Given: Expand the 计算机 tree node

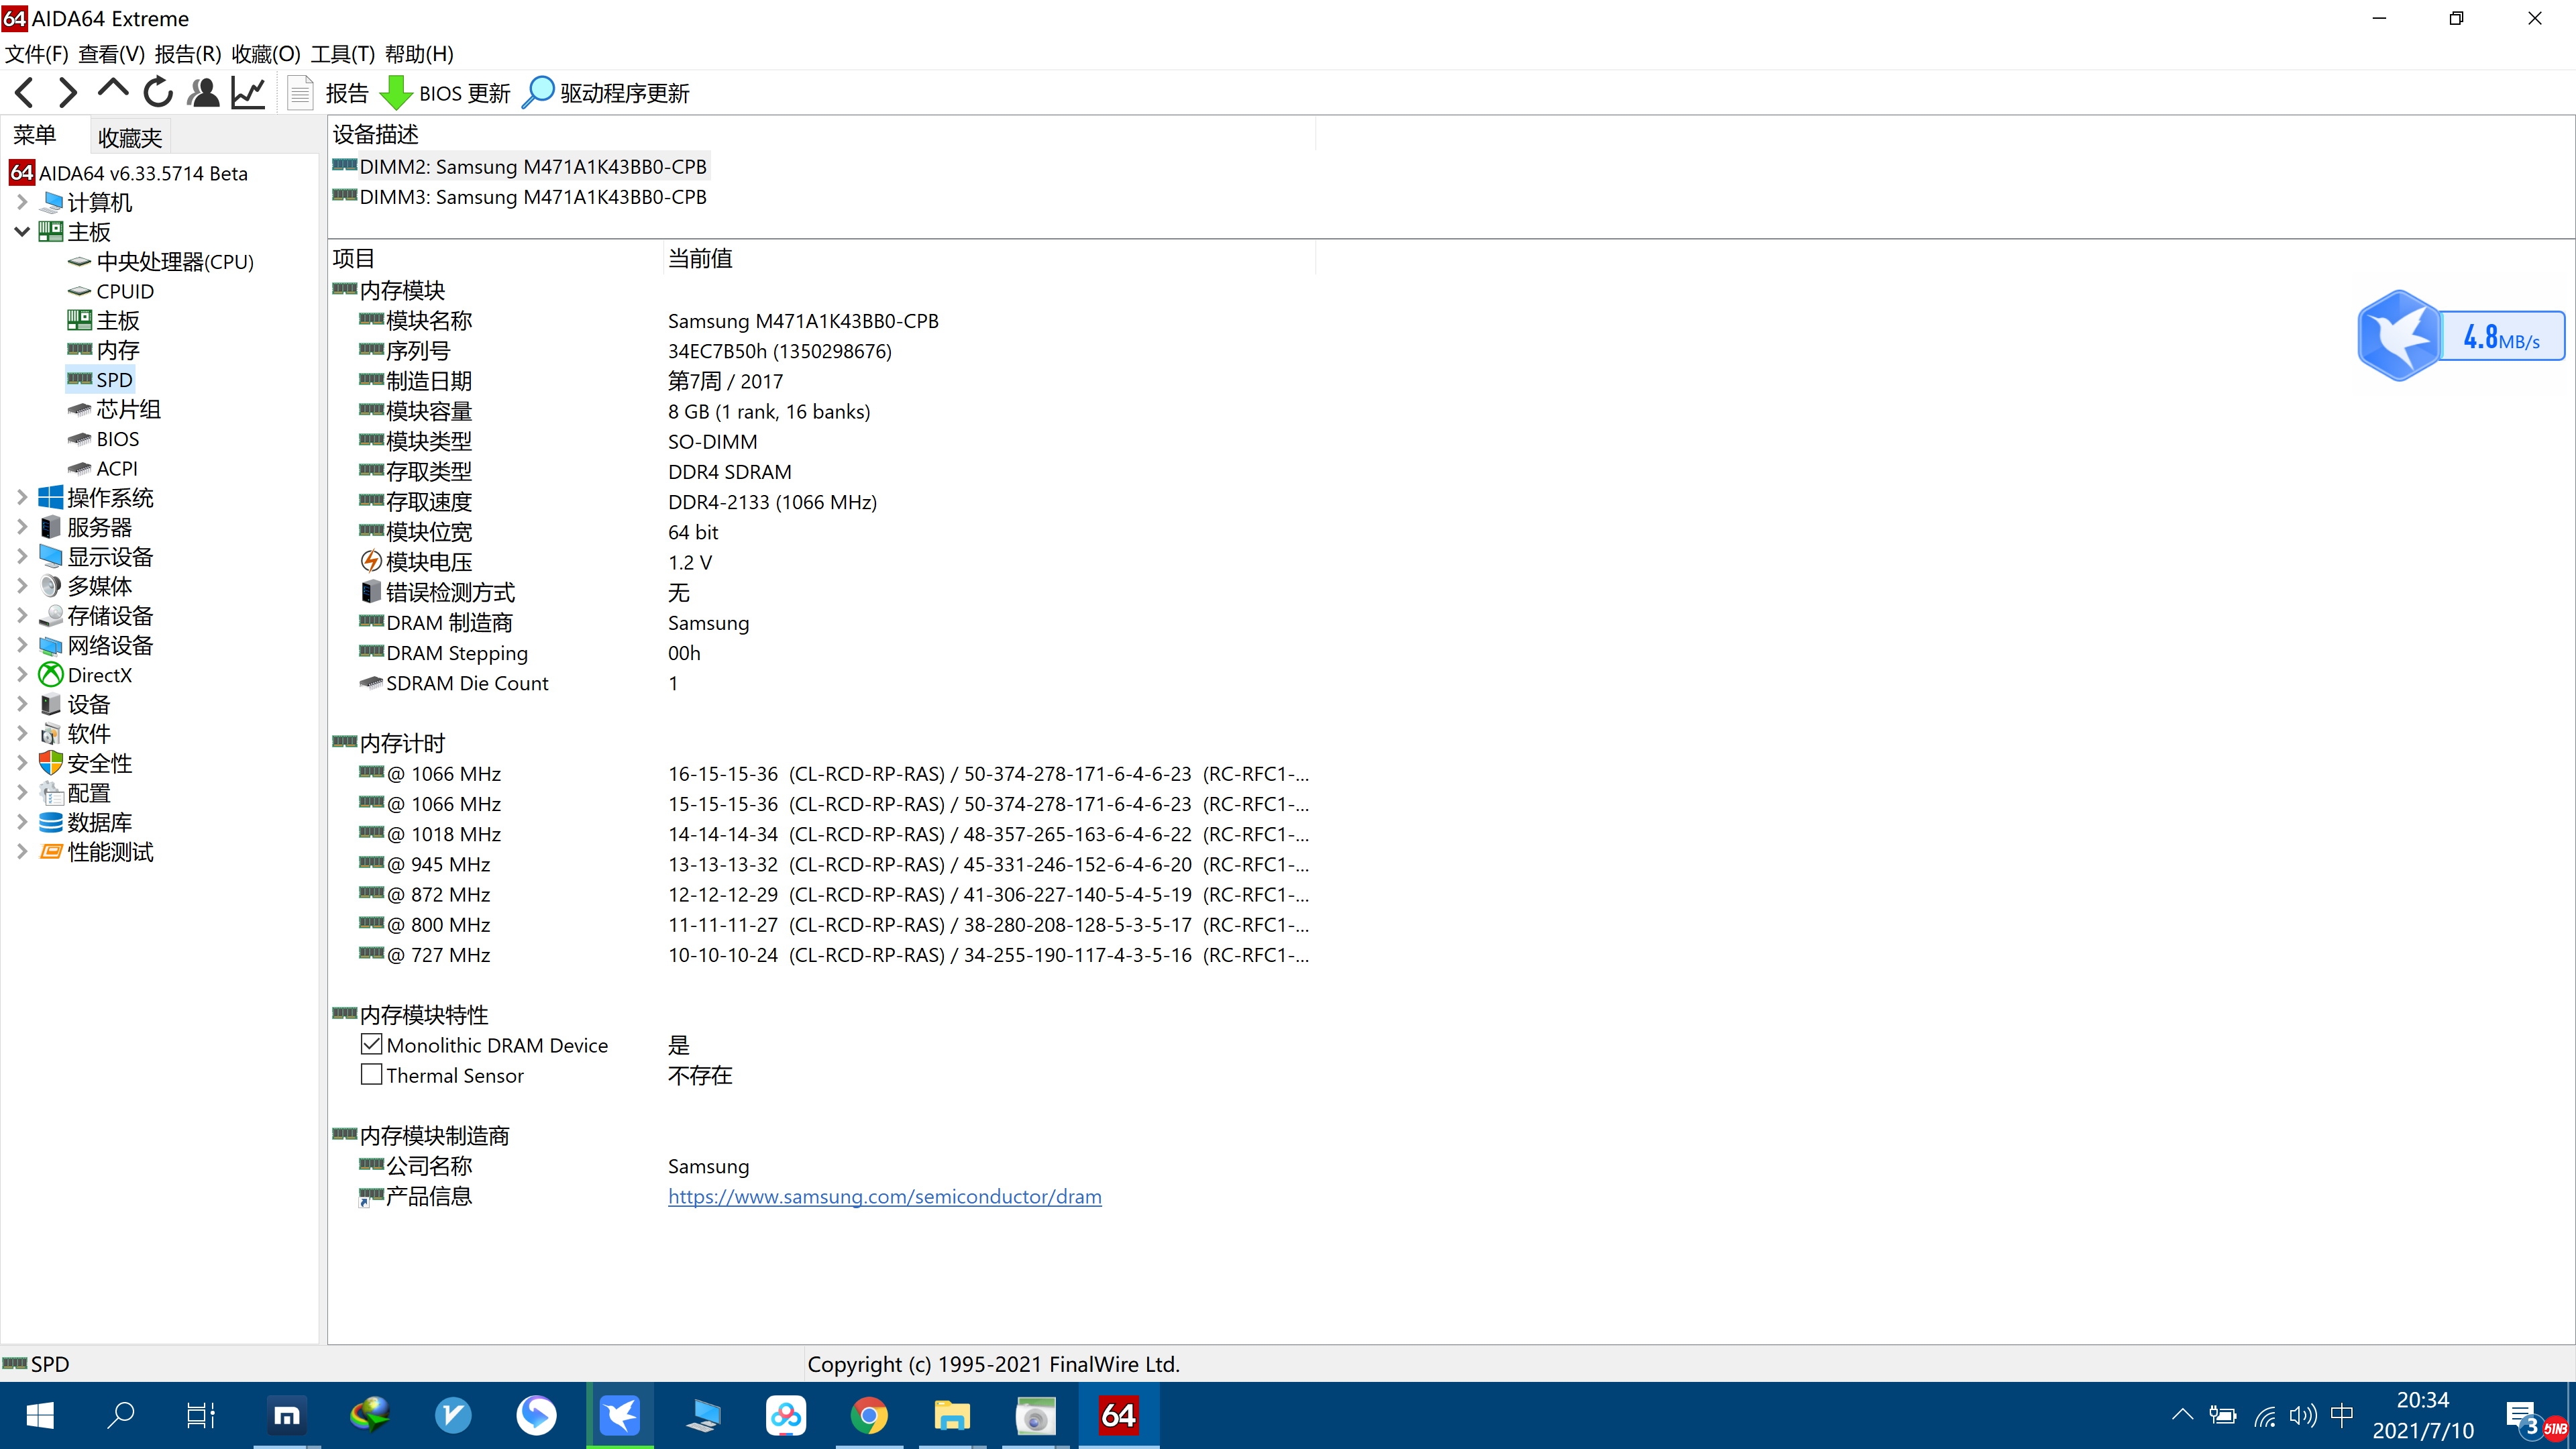Looking at the screenshot, I should 22,202.
